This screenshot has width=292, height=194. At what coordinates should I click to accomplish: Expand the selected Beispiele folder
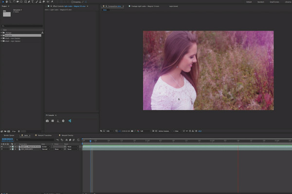tap(1, 35)
